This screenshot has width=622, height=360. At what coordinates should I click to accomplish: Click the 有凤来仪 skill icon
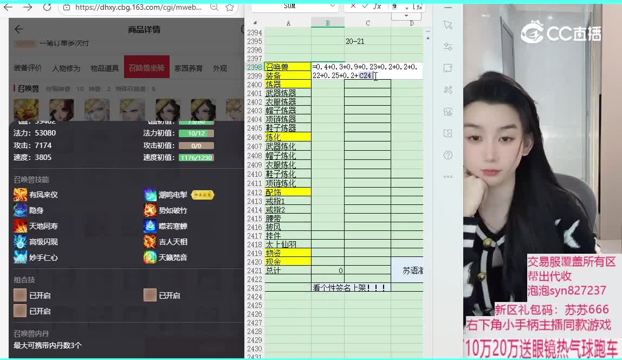20,195
